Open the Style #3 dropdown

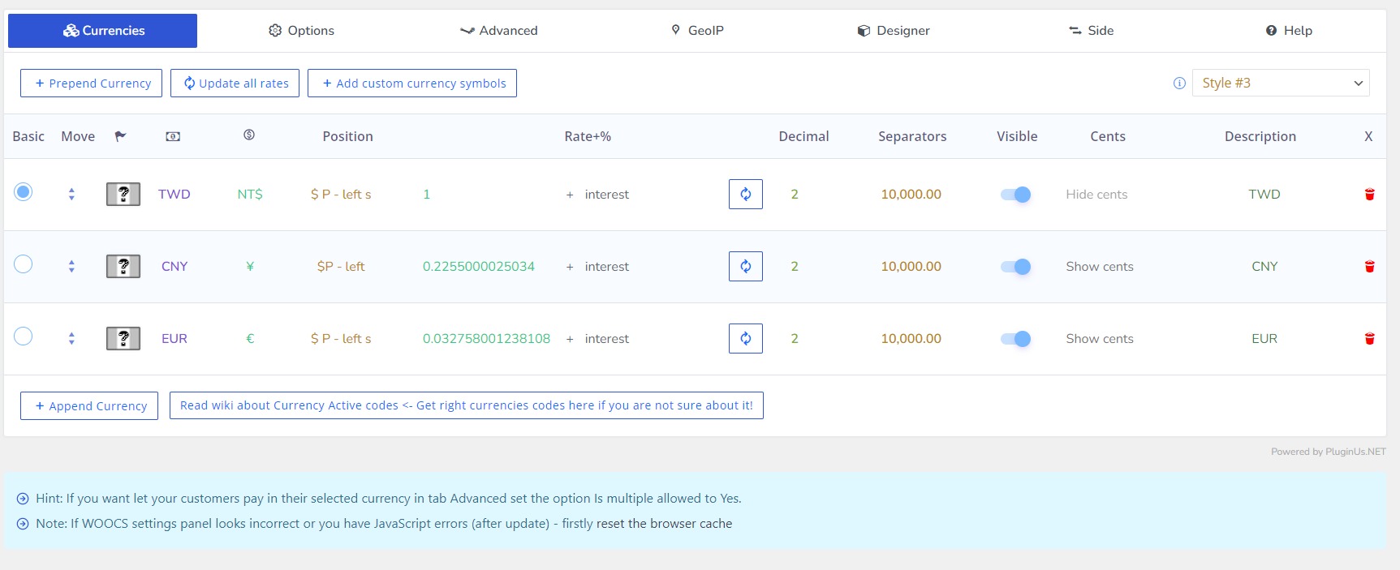click(x=1280, y=84)
